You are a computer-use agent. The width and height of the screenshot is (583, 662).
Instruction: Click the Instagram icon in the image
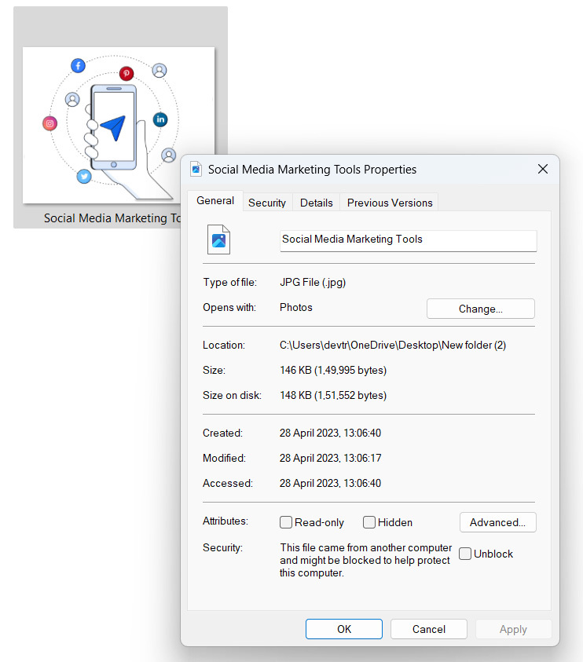50,123
